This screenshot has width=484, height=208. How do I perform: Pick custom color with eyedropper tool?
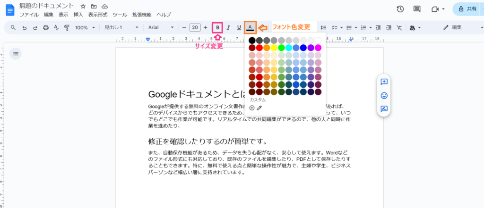259,108
